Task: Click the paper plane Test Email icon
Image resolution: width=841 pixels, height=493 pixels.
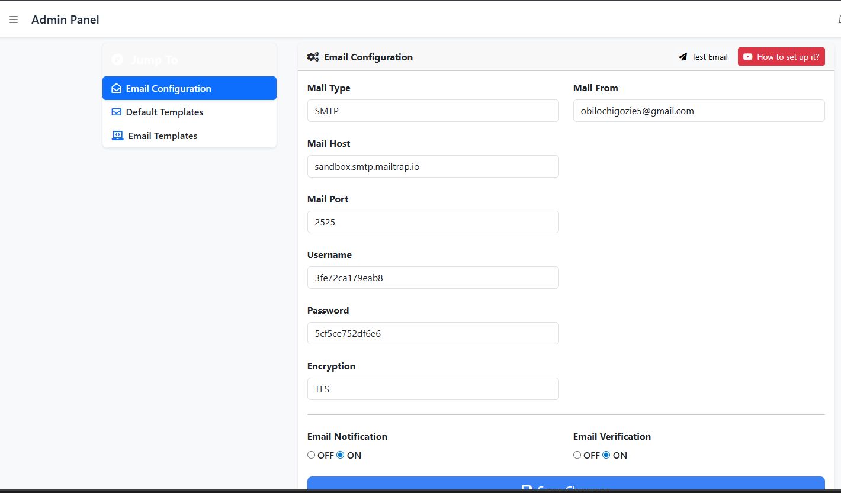Action: pos(683,57)
